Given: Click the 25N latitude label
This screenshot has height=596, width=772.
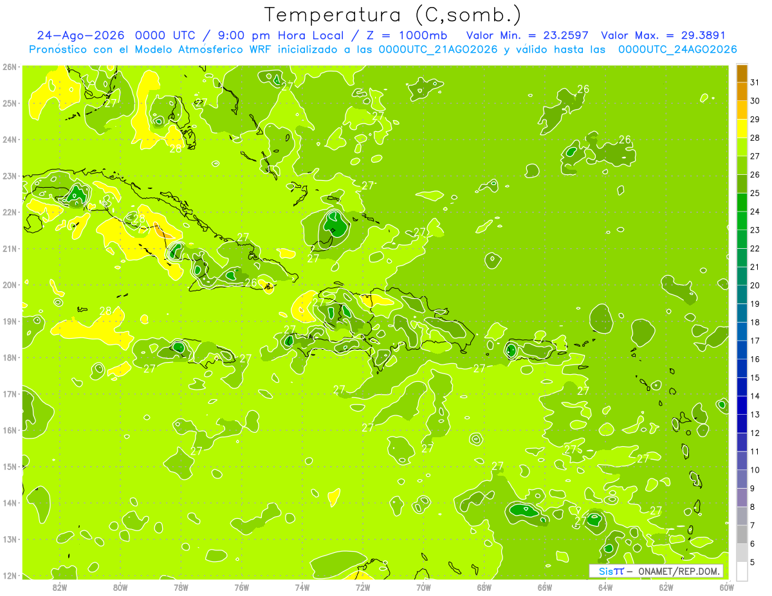Looking at the screenshot, I should [10, 103].
